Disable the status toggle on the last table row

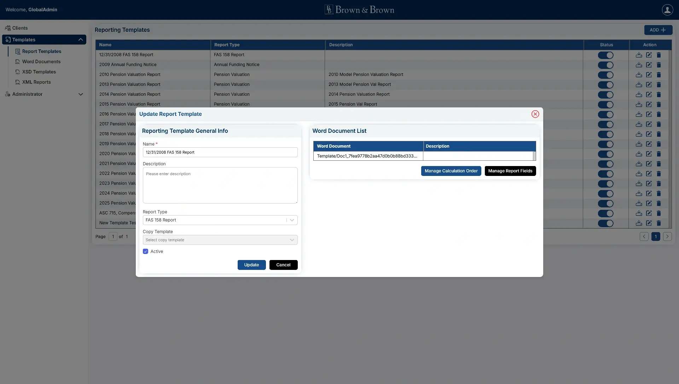pyautogui.click(x=606, y=224)
